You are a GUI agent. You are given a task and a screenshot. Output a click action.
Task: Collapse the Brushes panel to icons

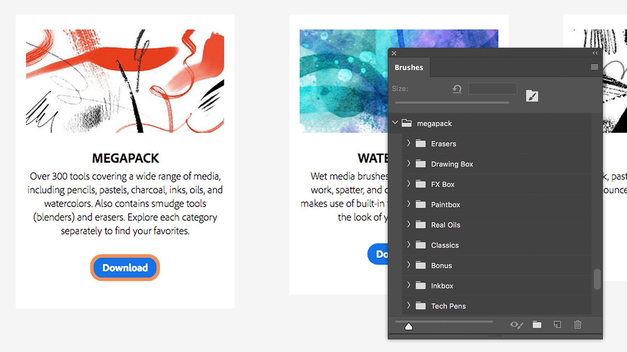pos(595,53)
